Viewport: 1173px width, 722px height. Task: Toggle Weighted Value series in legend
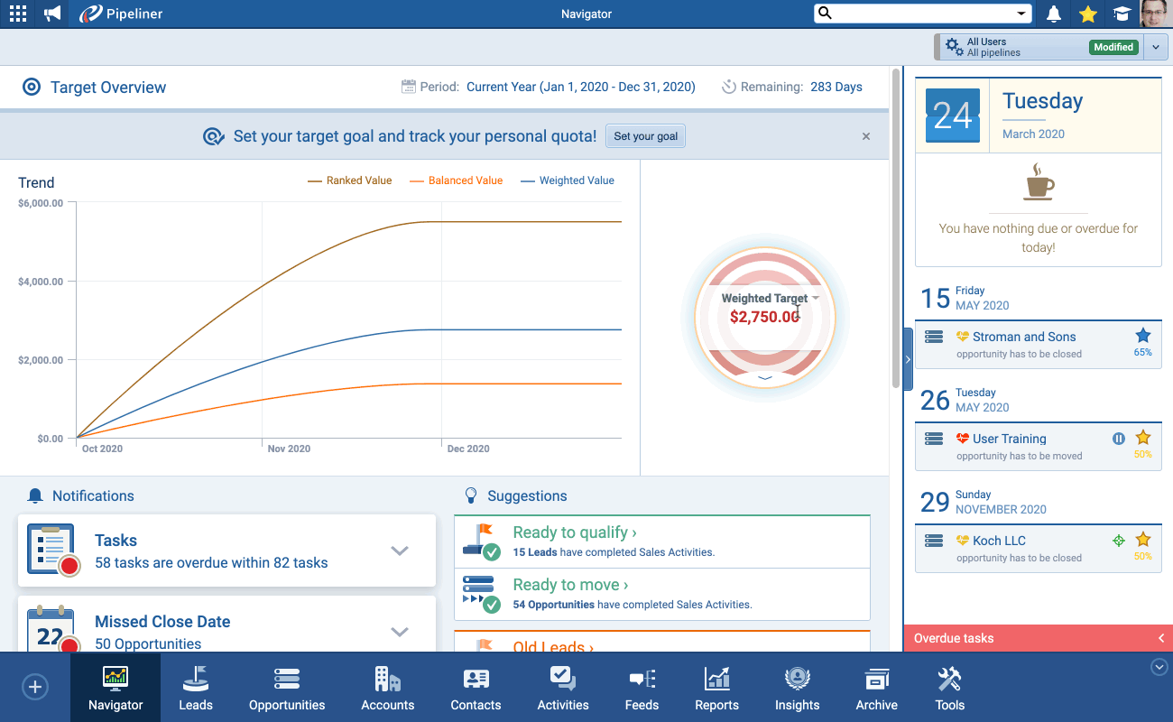tap(568, 180)
